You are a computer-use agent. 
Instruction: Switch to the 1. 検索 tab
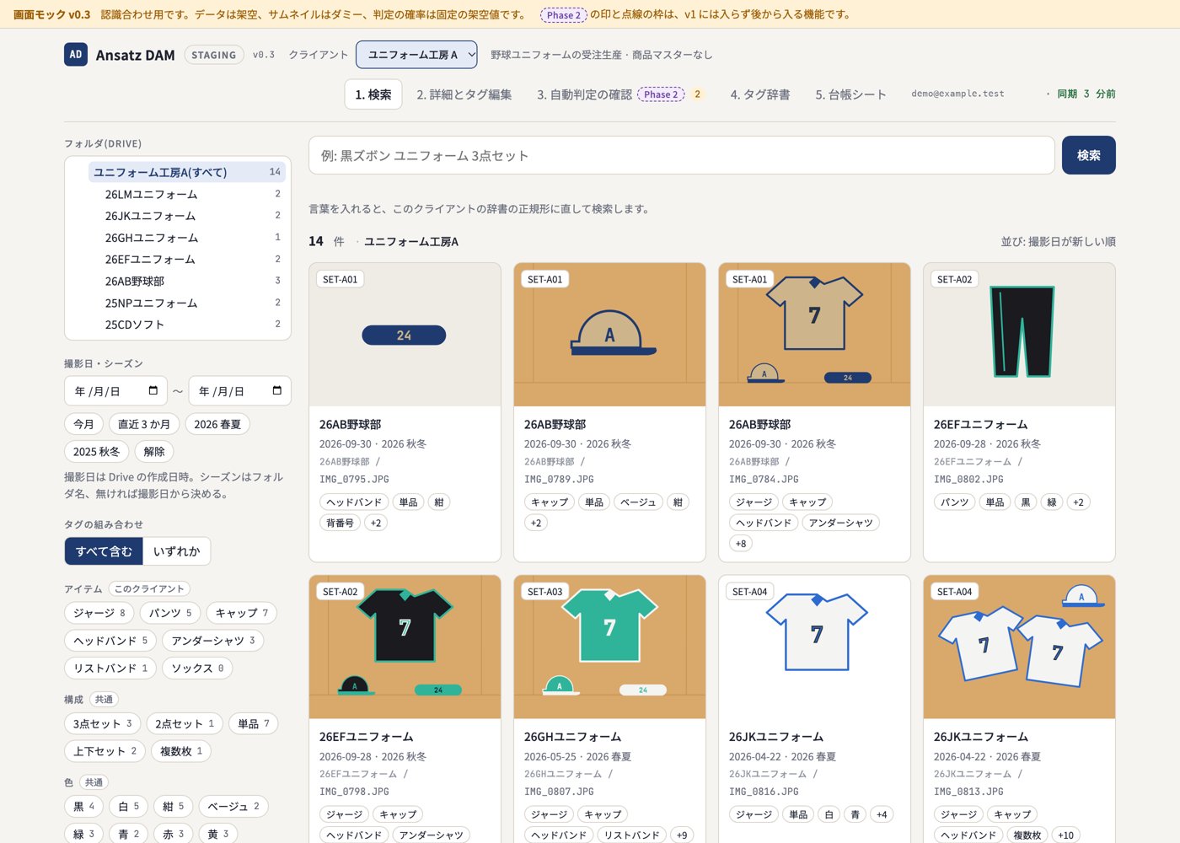(x=373, y=94)
